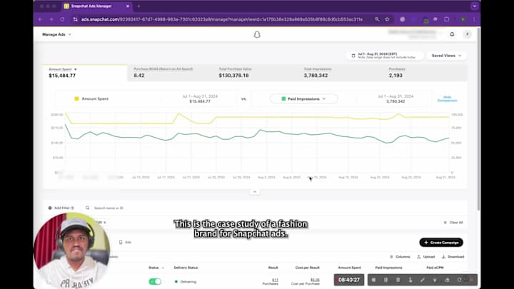The height and width of the screenshot is (289, 514).
Task: Click the Paid Impressions column header
Action: (389, 268)
